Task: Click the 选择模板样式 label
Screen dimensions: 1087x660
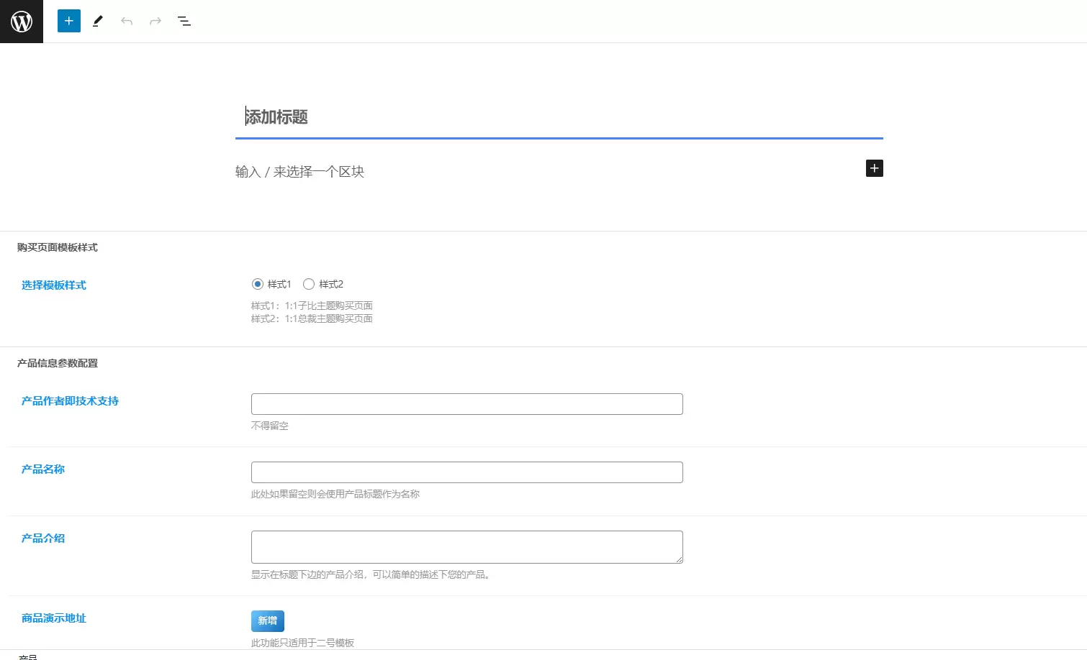Action: coord(54,285)
